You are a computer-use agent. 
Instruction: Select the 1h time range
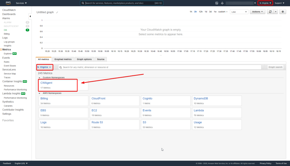(x=191, y=12)
